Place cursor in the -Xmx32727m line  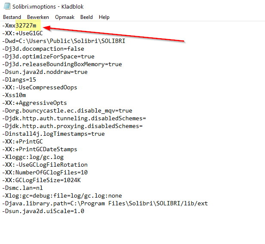[19, 25]
